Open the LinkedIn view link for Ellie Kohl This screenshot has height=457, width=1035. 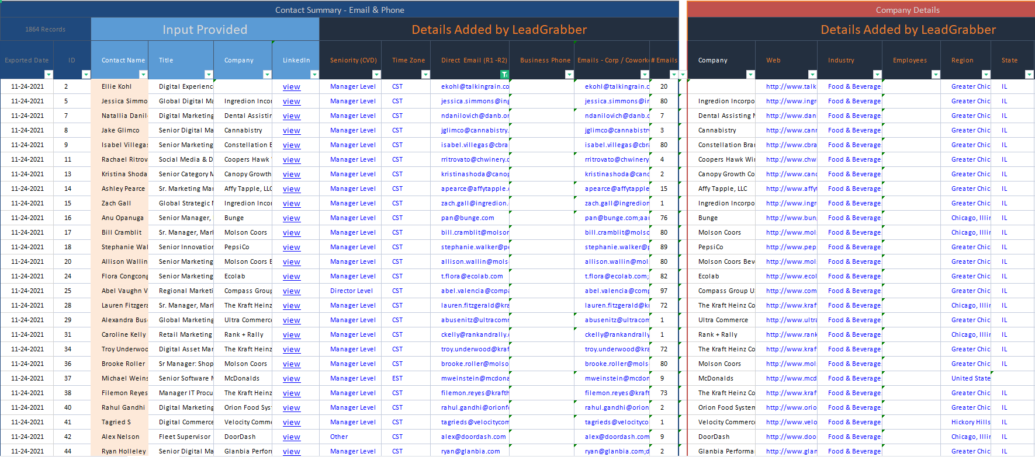click(x=292, y=87)
